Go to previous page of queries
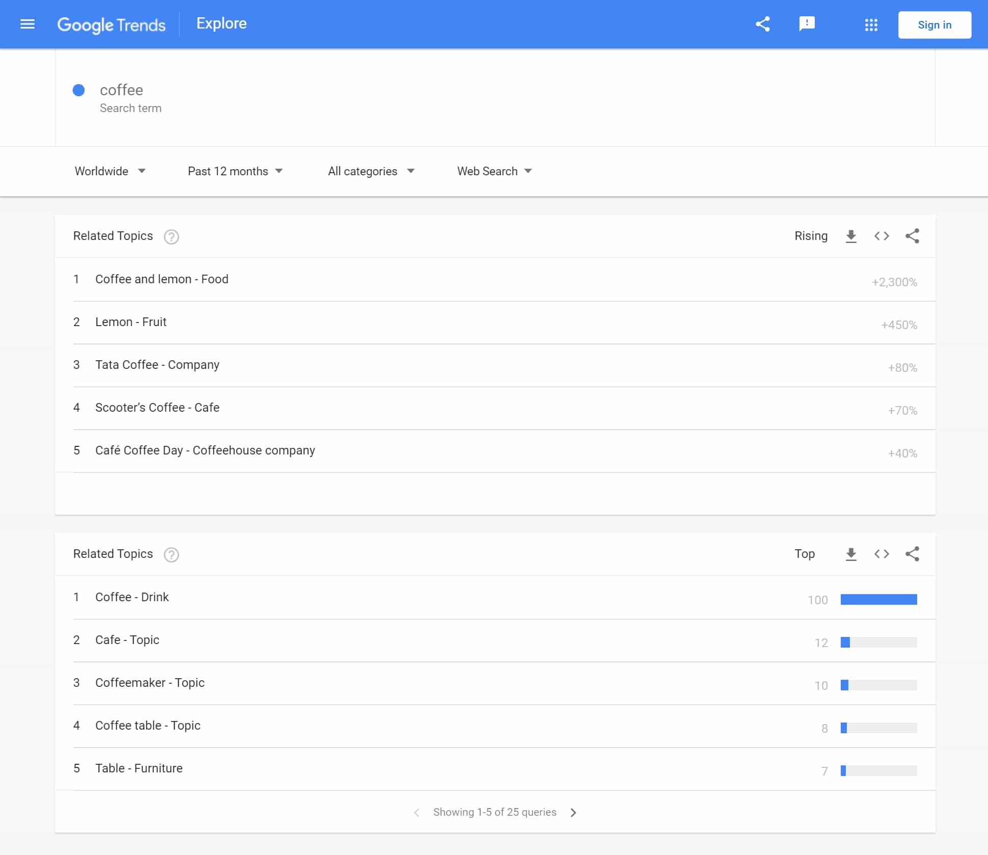Image resolution: width=988 pixels, height=855 pixels. (417, 812)
